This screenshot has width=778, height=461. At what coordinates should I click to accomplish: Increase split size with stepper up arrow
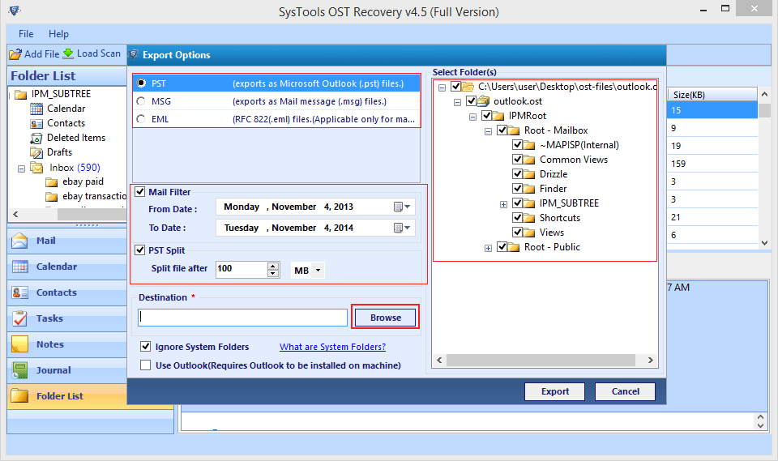(x=273, y=266)
